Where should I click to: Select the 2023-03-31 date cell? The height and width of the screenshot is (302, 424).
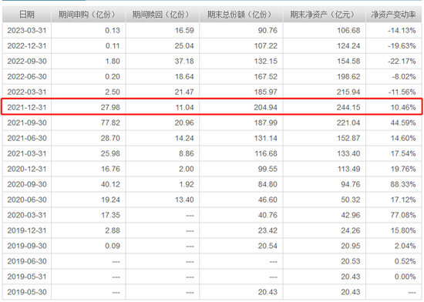coord(27,30)
